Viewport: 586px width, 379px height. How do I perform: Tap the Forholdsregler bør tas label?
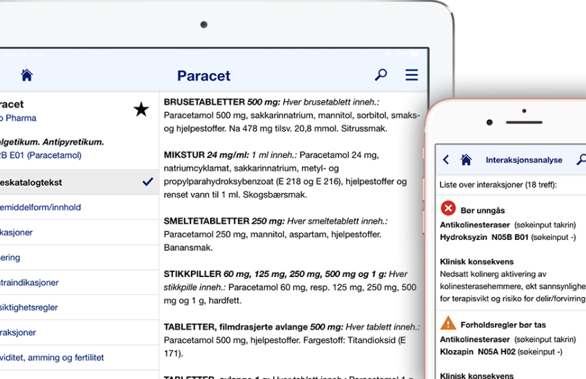tap(503, 325)
